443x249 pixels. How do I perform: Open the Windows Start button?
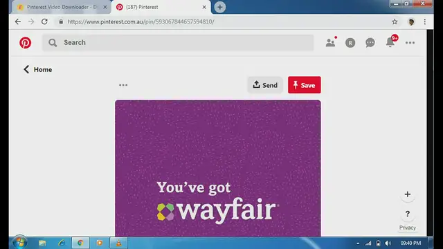(x=19, y=243)
